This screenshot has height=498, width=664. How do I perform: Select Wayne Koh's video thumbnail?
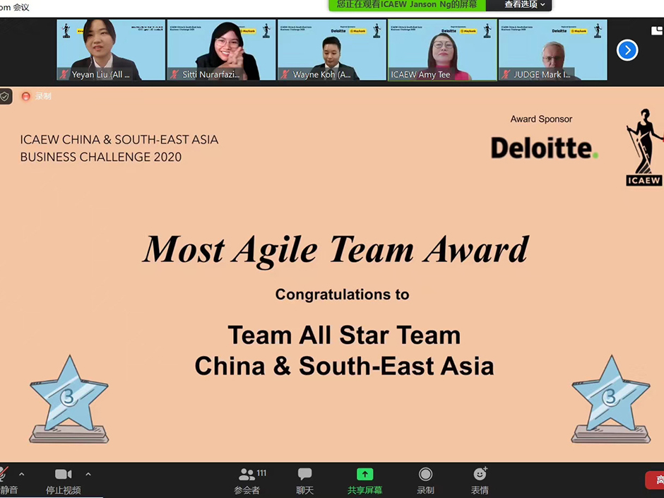tap(332, 50)
